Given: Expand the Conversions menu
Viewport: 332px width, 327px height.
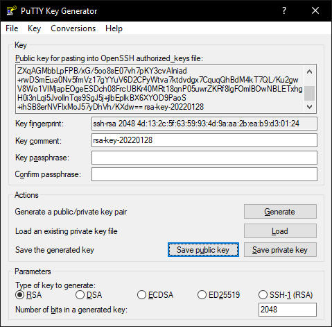Looking at the screenshot, I should (73, 28).
